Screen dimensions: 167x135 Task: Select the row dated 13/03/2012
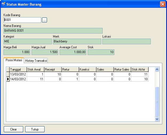coord(77,74)
